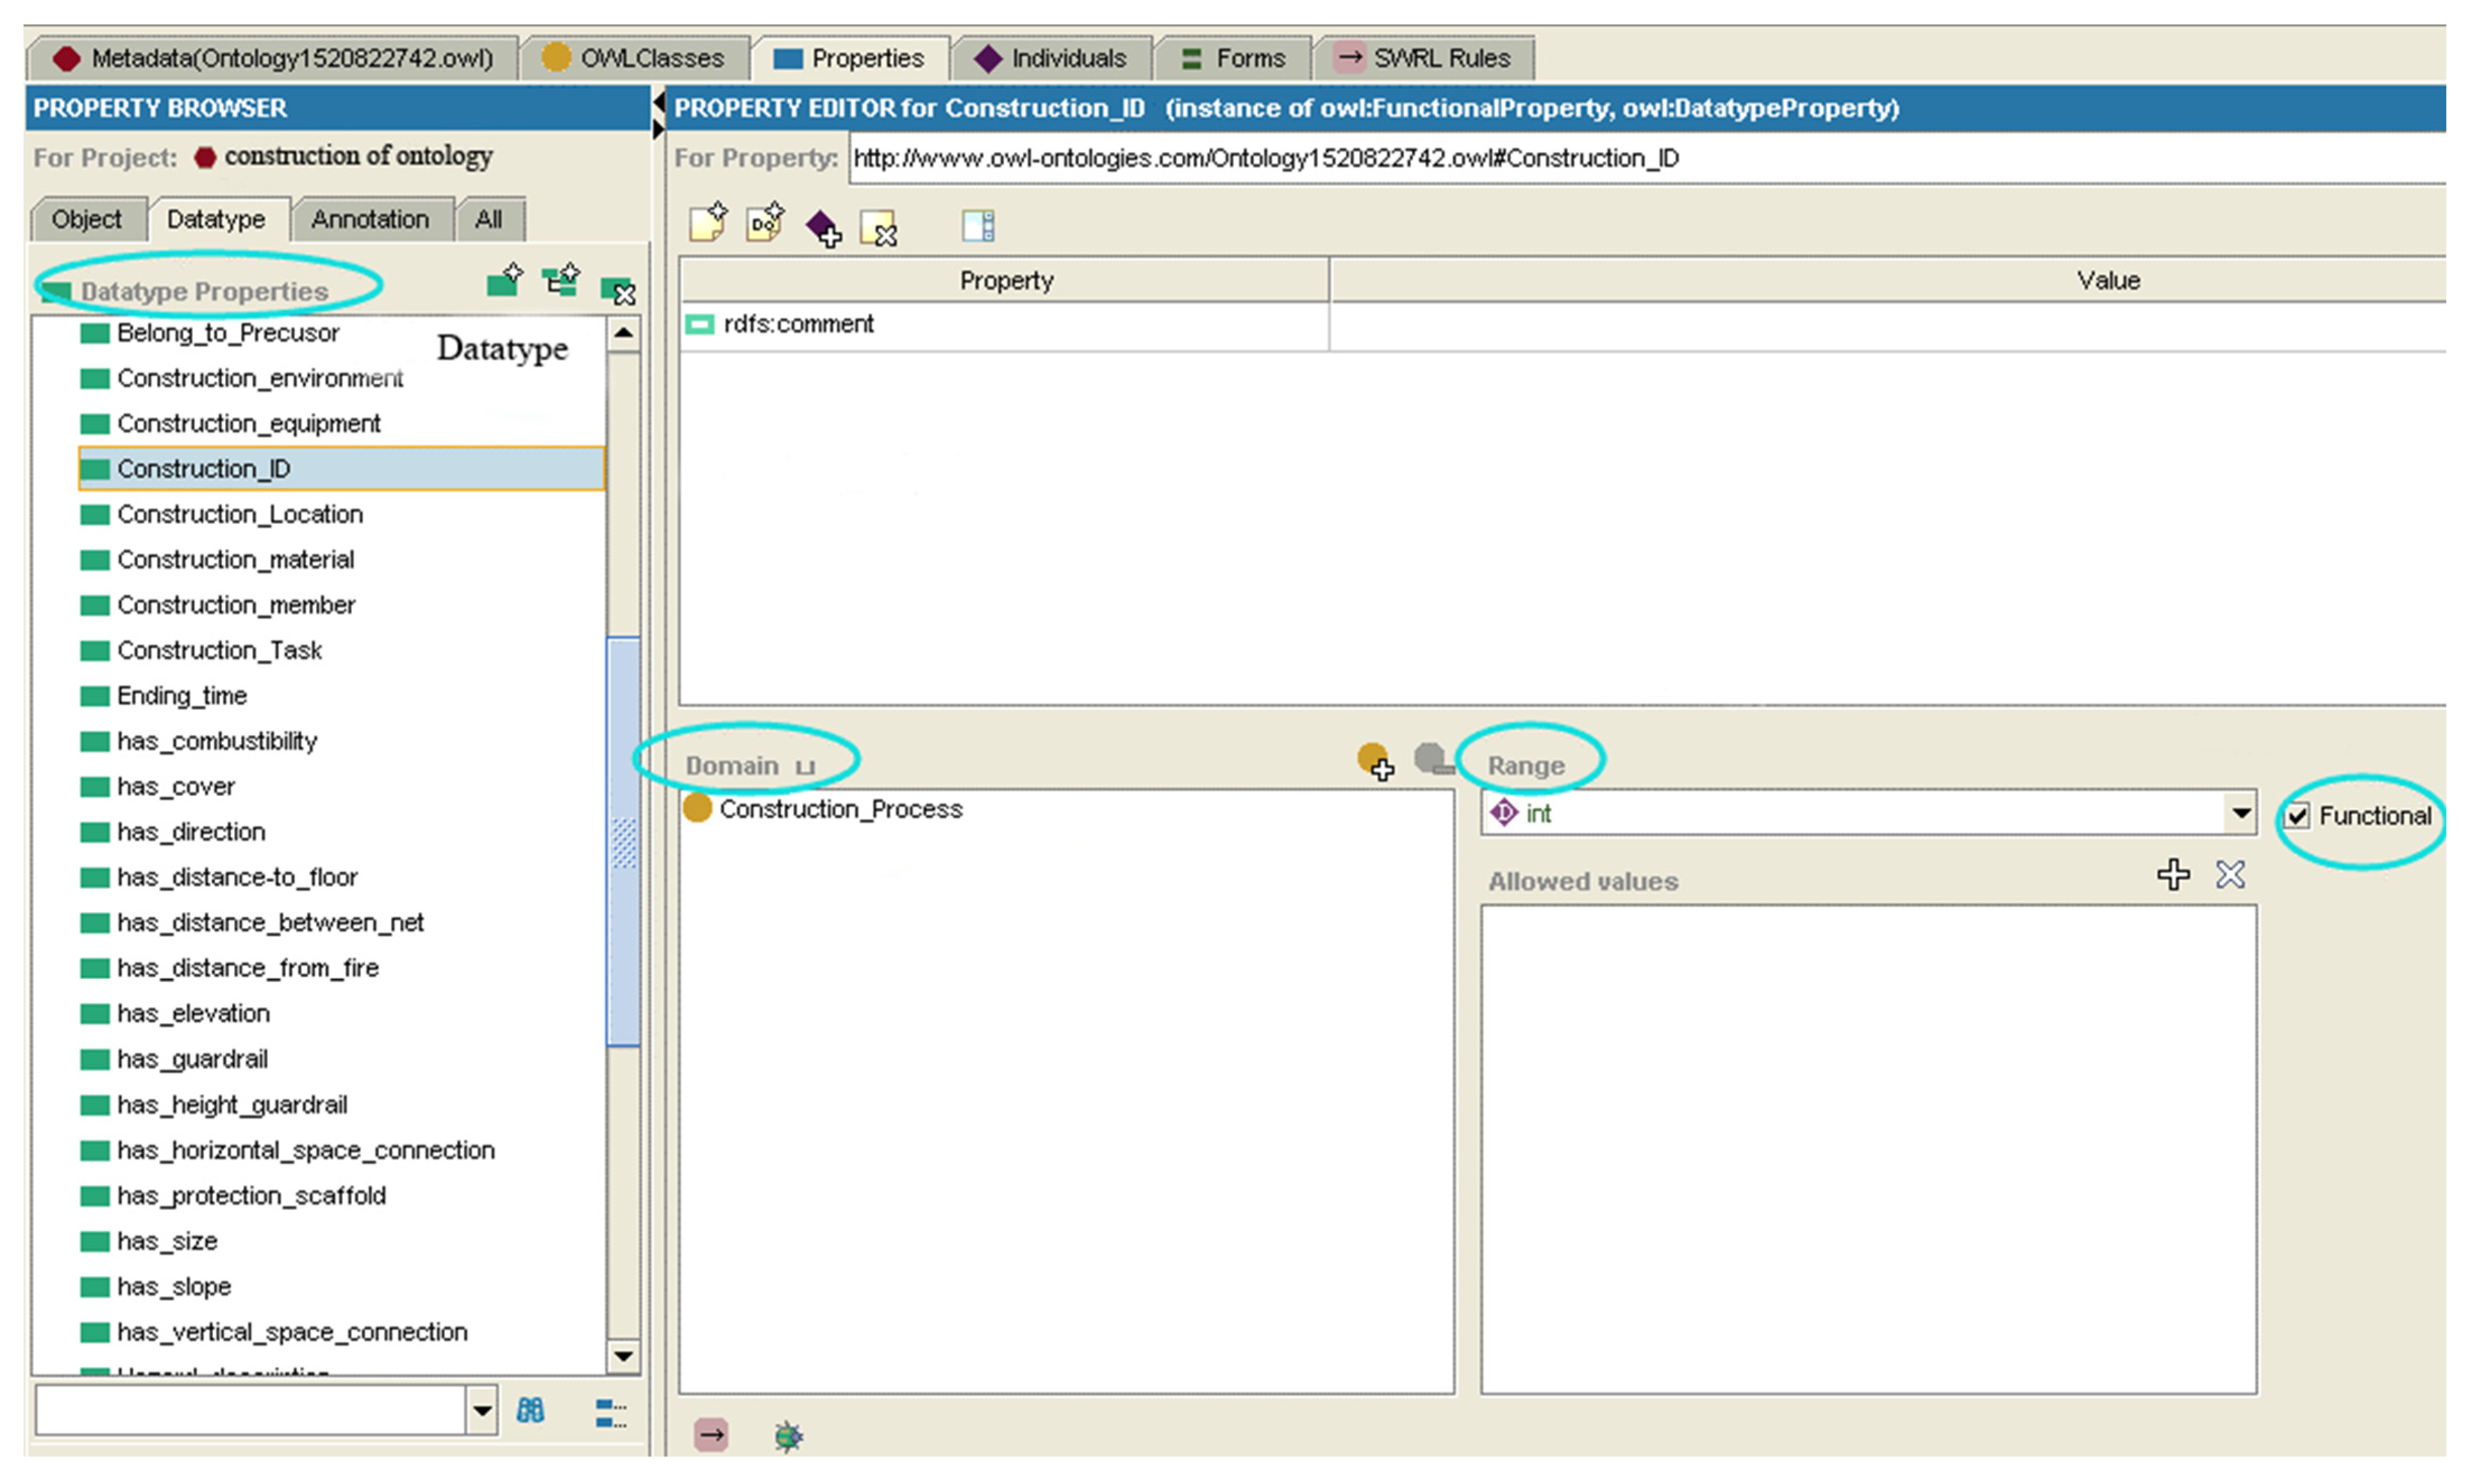The image size is (2471, 1484).
Task: Click the binoculars search icon
Action: (530, 1411)
